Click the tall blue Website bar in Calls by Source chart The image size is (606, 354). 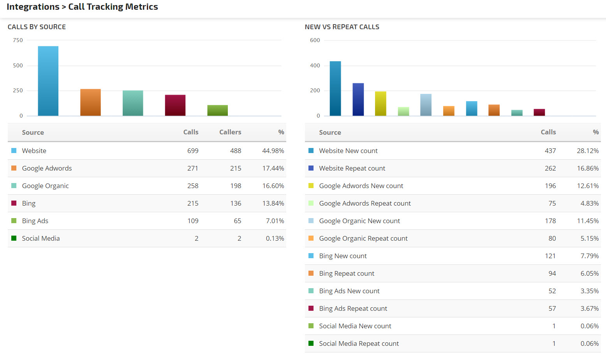48,81
